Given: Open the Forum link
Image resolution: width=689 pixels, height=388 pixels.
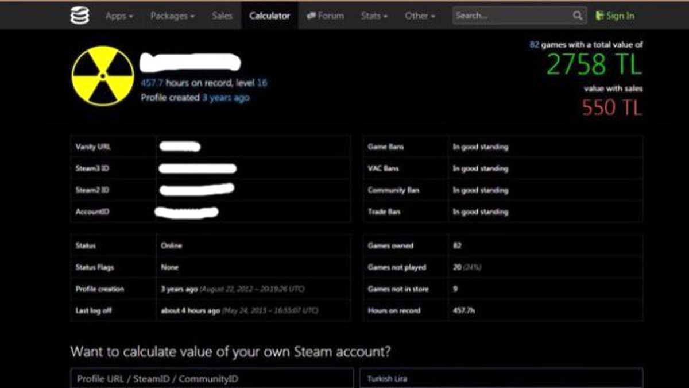Looking at the screenshot, I should pos(325,16).
